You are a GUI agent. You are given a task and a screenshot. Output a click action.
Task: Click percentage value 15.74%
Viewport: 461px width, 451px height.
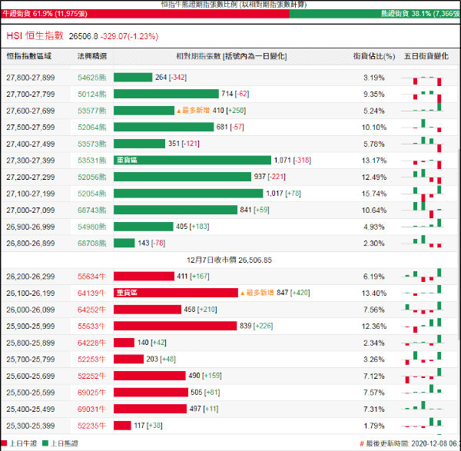pos(374,194)
